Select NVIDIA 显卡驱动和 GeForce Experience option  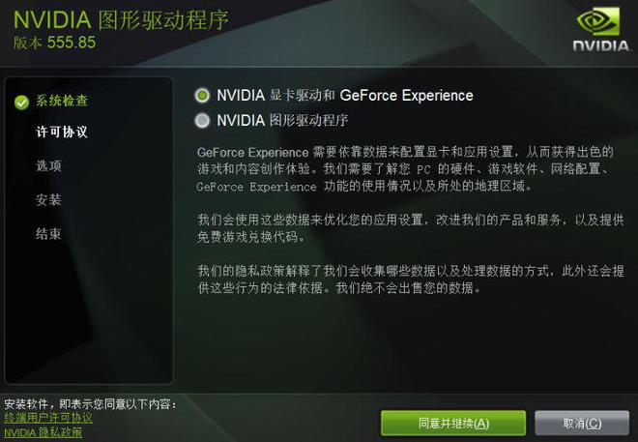(x=202, y=95)
